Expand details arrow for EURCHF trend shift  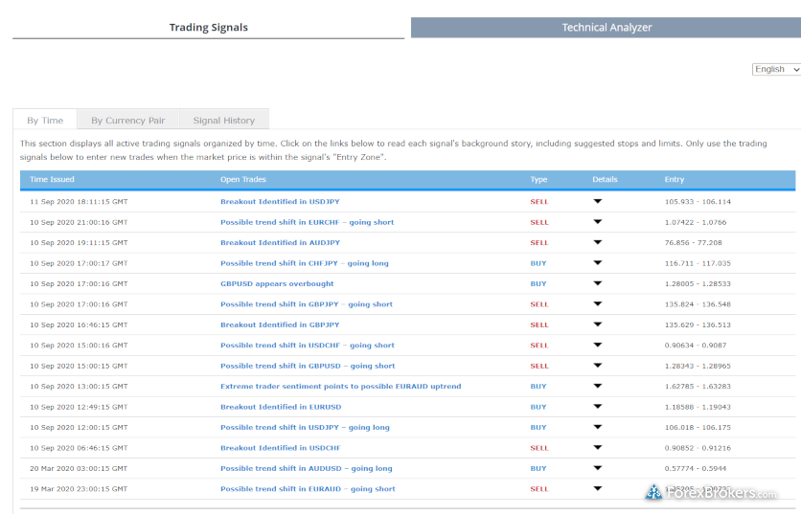pos(597,222)
